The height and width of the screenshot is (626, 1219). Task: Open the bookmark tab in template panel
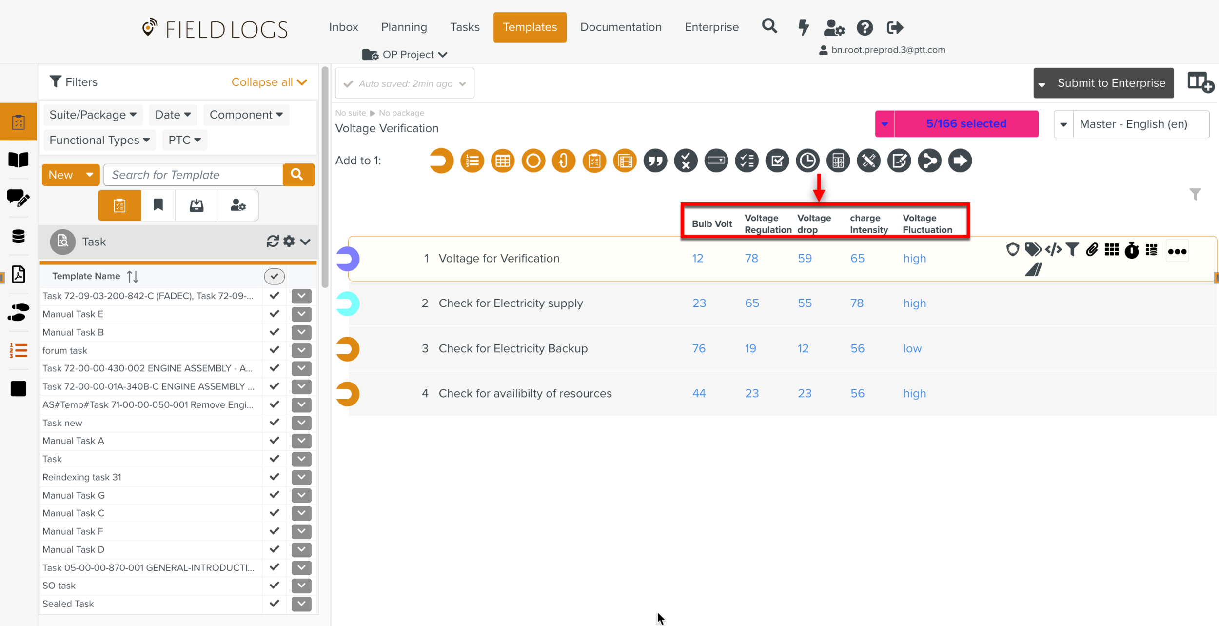click(x=158, y=205)
